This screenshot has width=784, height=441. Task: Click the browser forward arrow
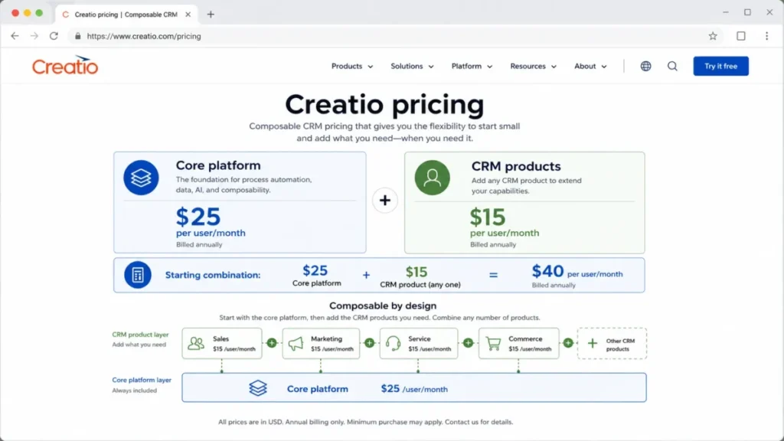point(34,36)
